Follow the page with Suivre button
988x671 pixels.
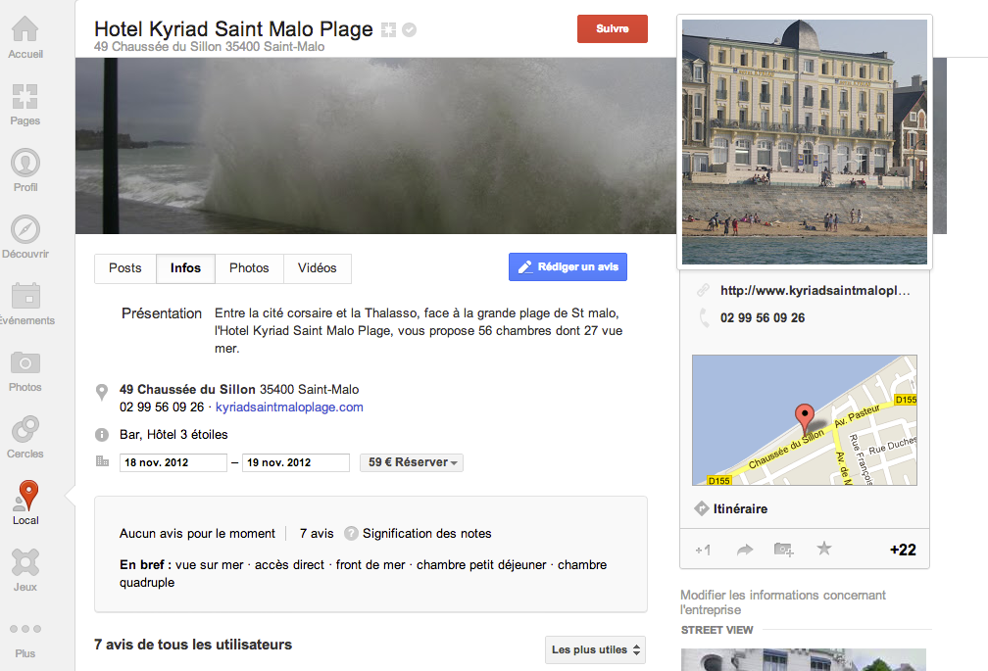pyautogui.click(x=613, y=29)
